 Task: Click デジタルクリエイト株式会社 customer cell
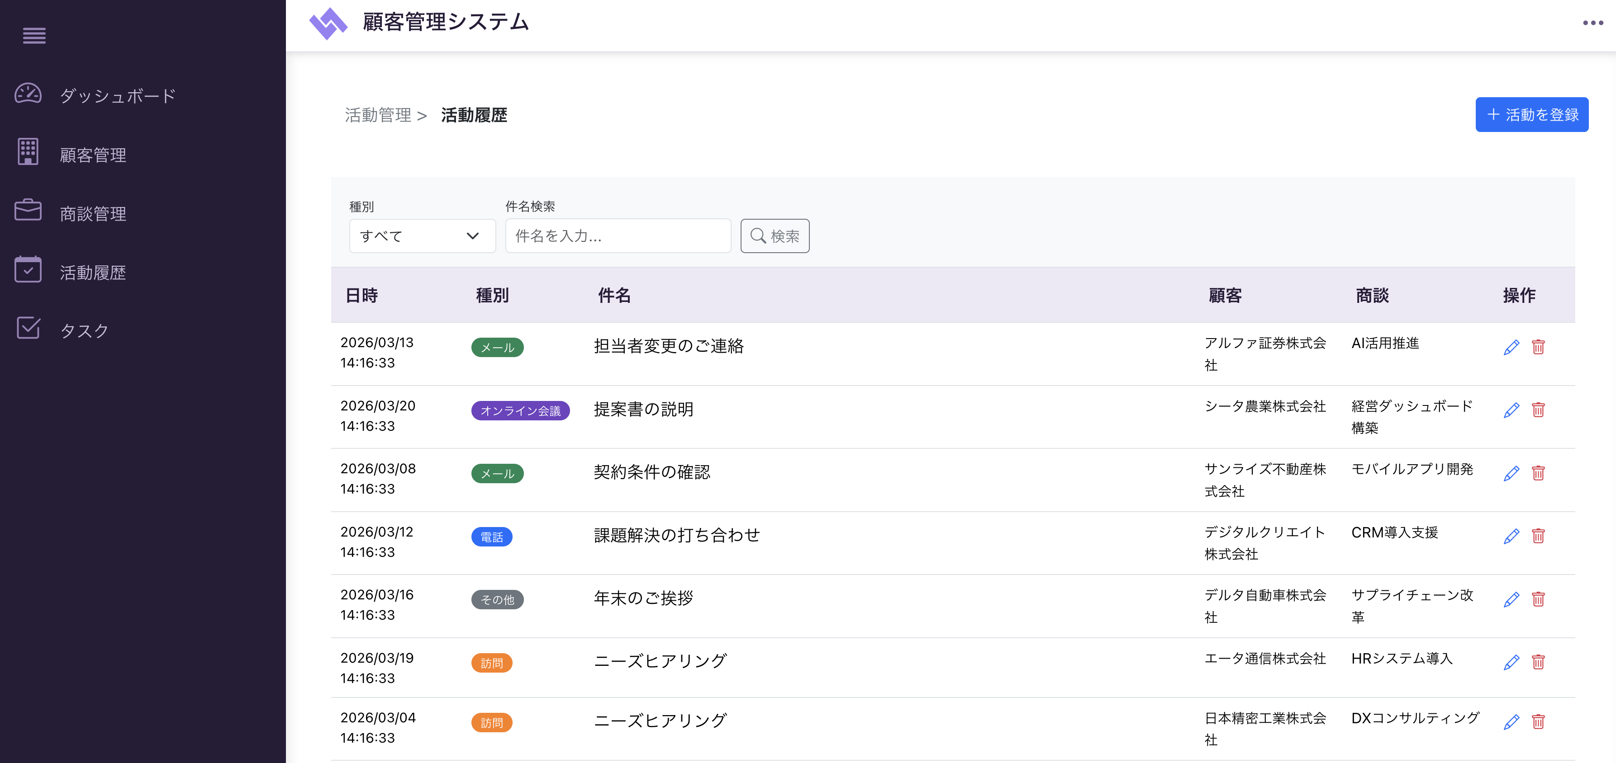click(x=1265, y=543)
